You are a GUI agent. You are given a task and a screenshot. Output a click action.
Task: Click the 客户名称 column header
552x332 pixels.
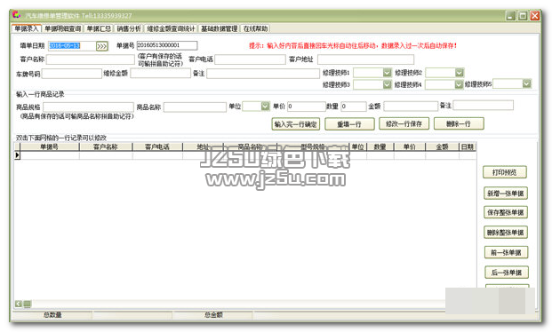click(x=106, y=147)
